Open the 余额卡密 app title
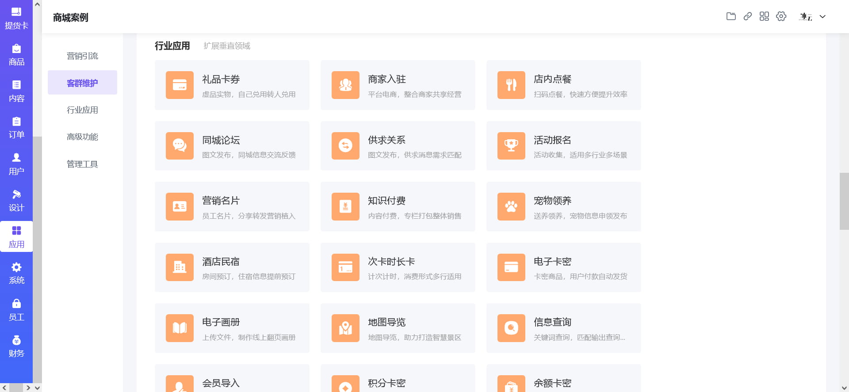 point(553,383)
